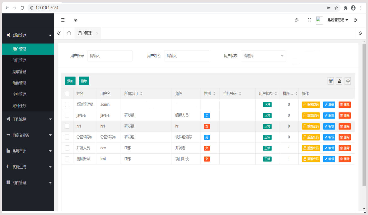Reset password for test user
Screen dimensions: 368x215
coord(311,159)
